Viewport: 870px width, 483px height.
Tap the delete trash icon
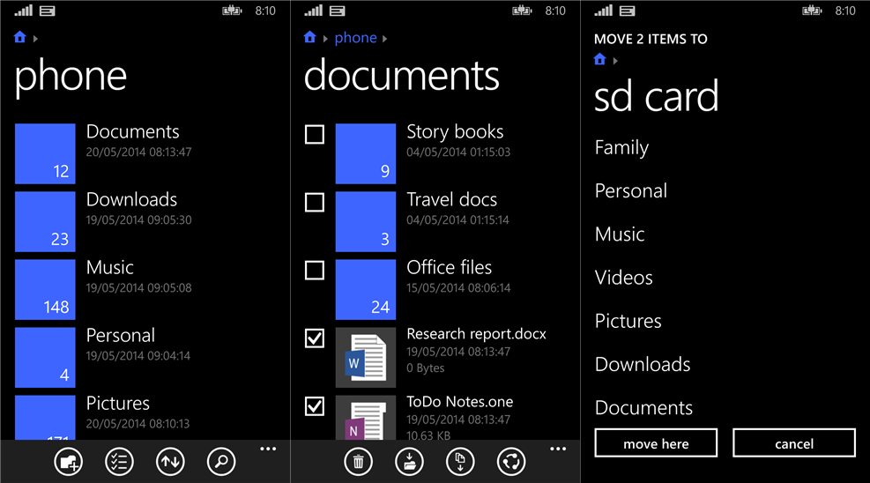tap(359, 461)
